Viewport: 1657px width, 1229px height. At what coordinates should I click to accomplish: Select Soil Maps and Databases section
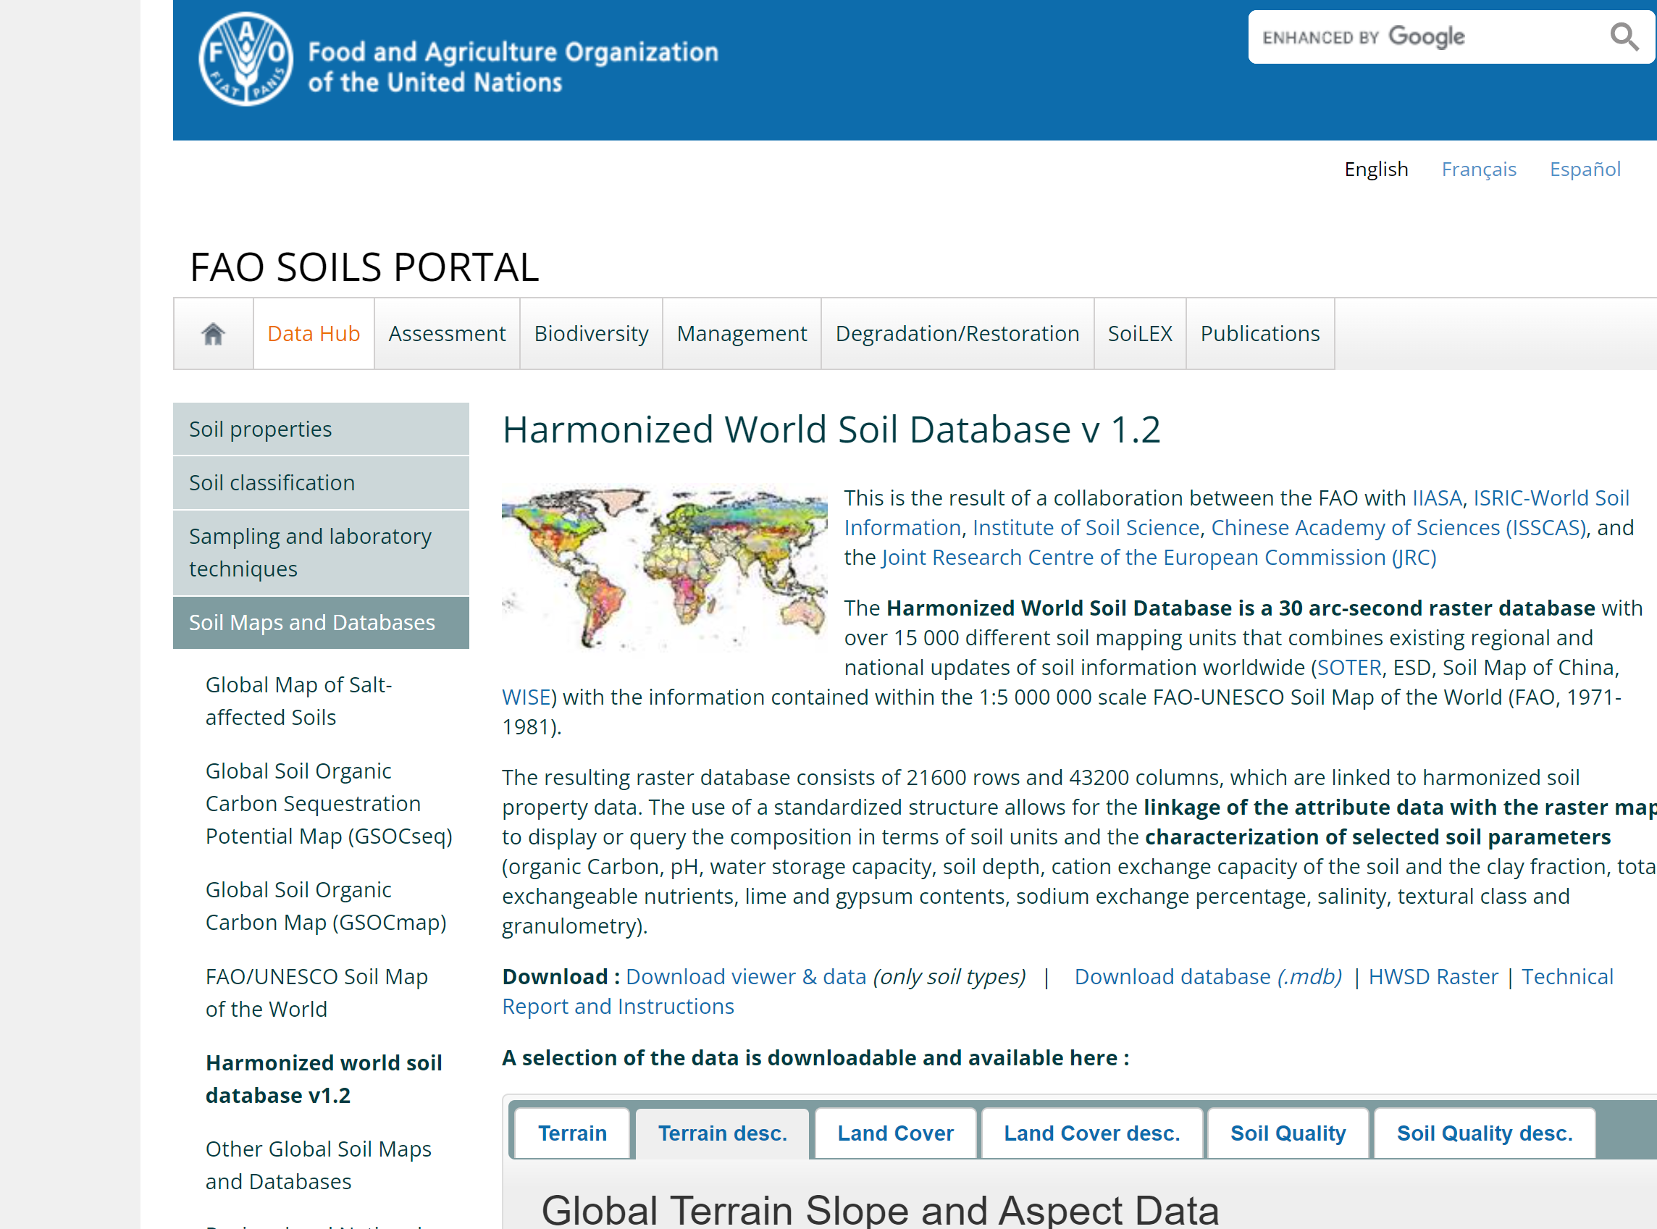(322, 623)
